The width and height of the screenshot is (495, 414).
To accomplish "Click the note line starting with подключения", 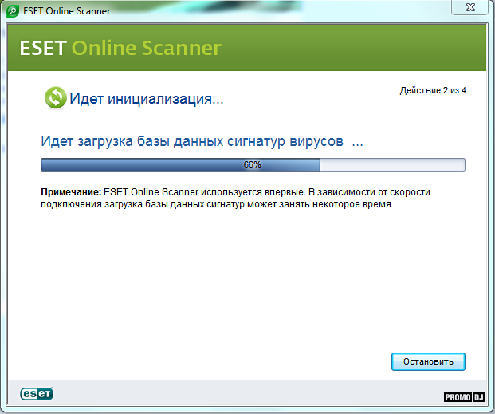I will (x=217, y=204).
